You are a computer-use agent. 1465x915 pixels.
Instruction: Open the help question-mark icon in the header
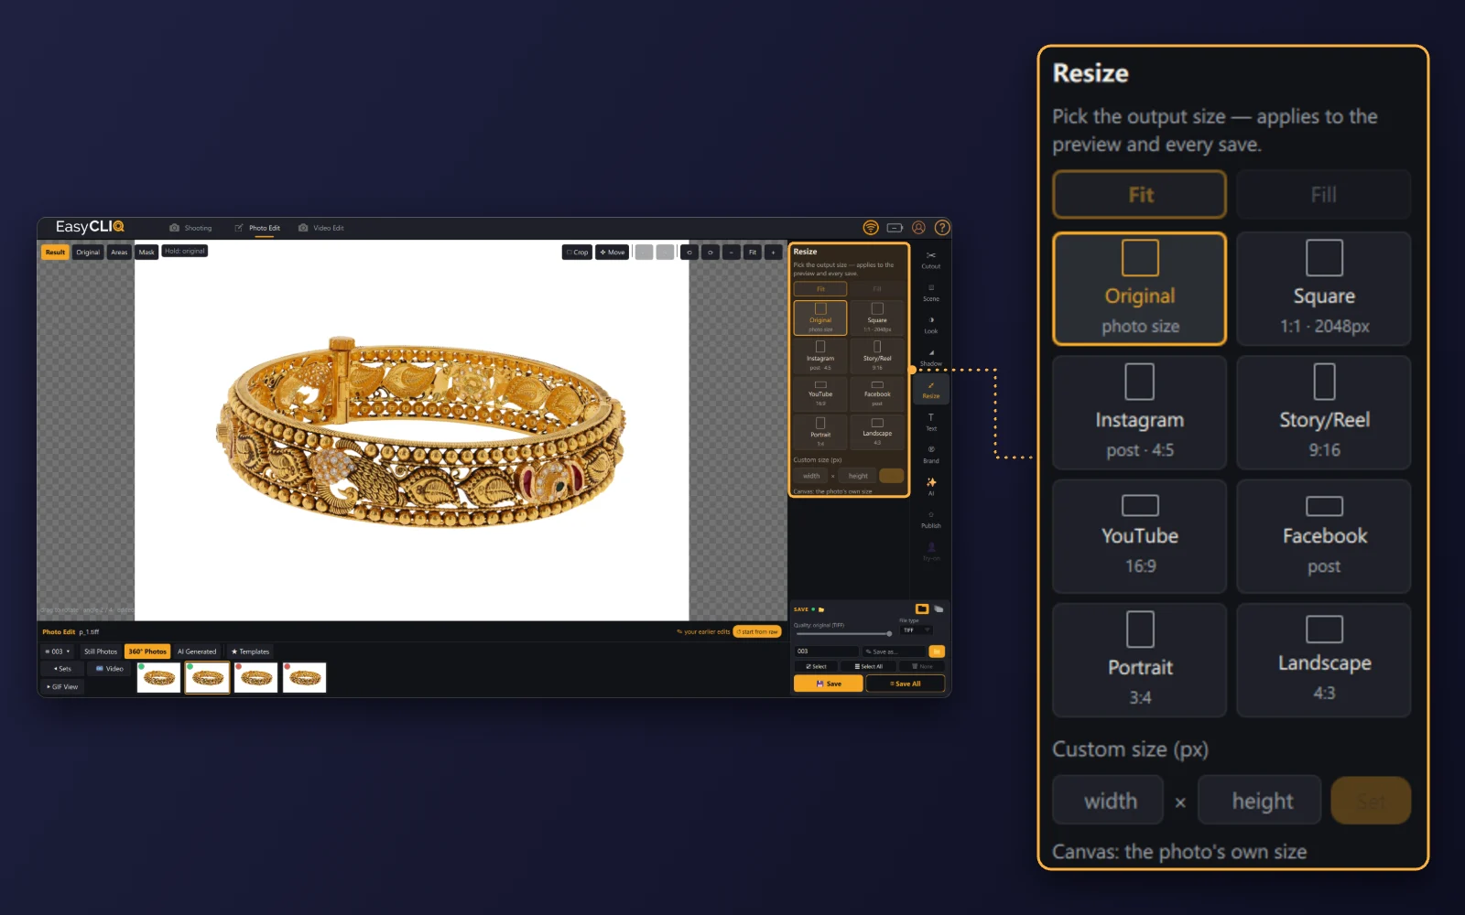(942, 228)
